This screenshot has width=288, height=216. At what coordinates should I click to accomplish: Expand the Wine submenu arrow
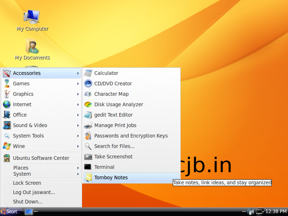pos(78,147)
